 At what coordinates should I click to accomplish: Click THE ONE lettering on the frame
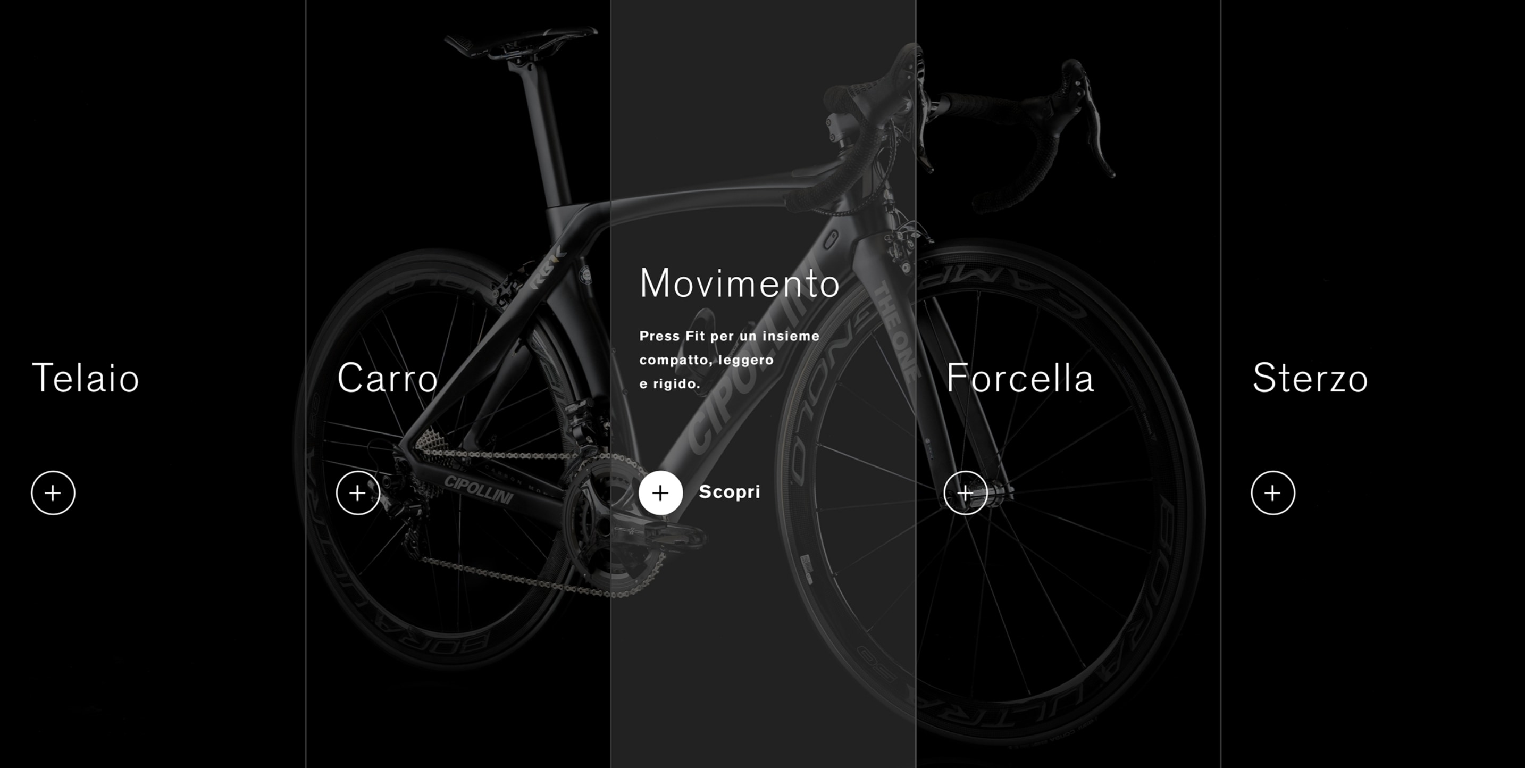(x=896, y=331)
